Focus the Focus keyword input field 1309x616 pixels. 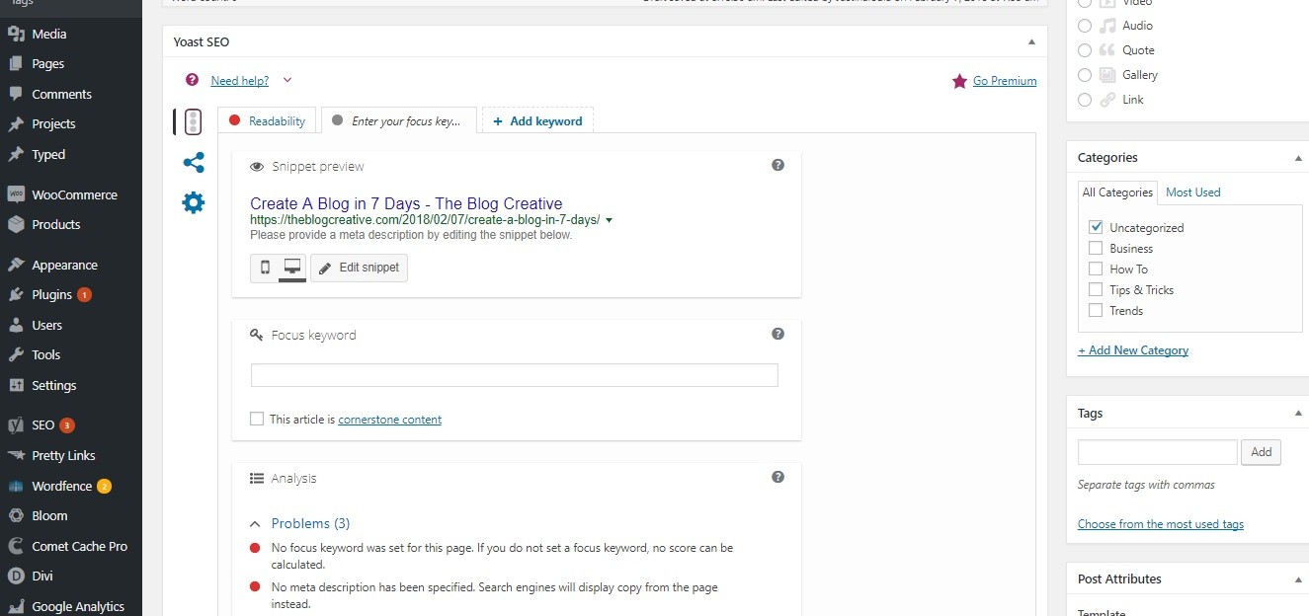(x=515, y=375)
